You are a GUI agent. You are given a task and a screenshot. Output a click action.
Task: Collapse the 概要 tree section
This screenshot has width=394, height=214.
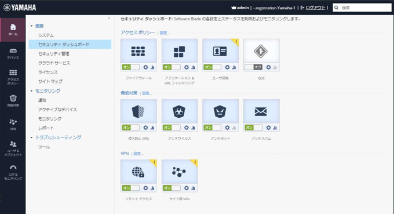pyautogui.click(x=32, y=26)
